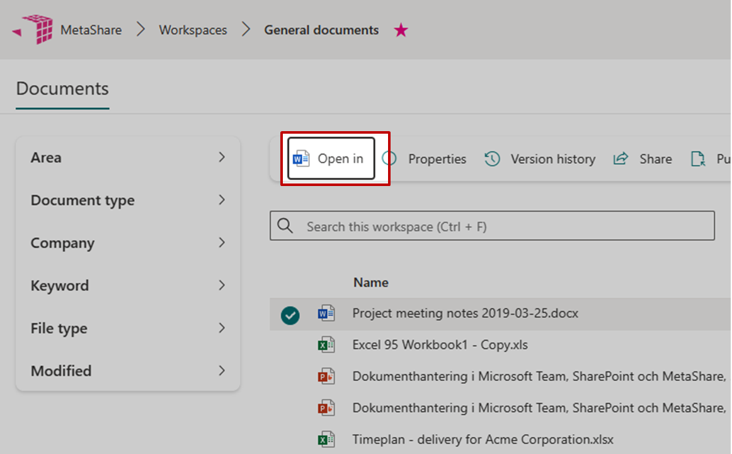Screen dimensions: 732x454
Task: Expand the Company filter
Action: [221, 243]
